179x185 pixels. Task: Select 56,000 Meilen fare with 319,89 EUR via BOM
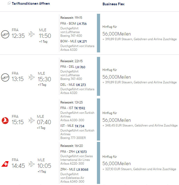tap(140, 33)
